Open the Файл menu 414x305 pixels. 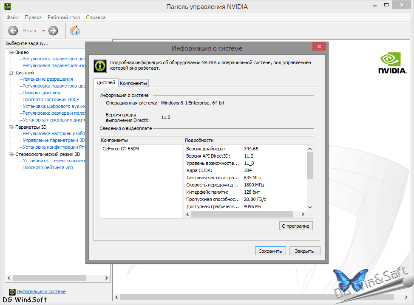pyautogui.click(x=12, y=17)
